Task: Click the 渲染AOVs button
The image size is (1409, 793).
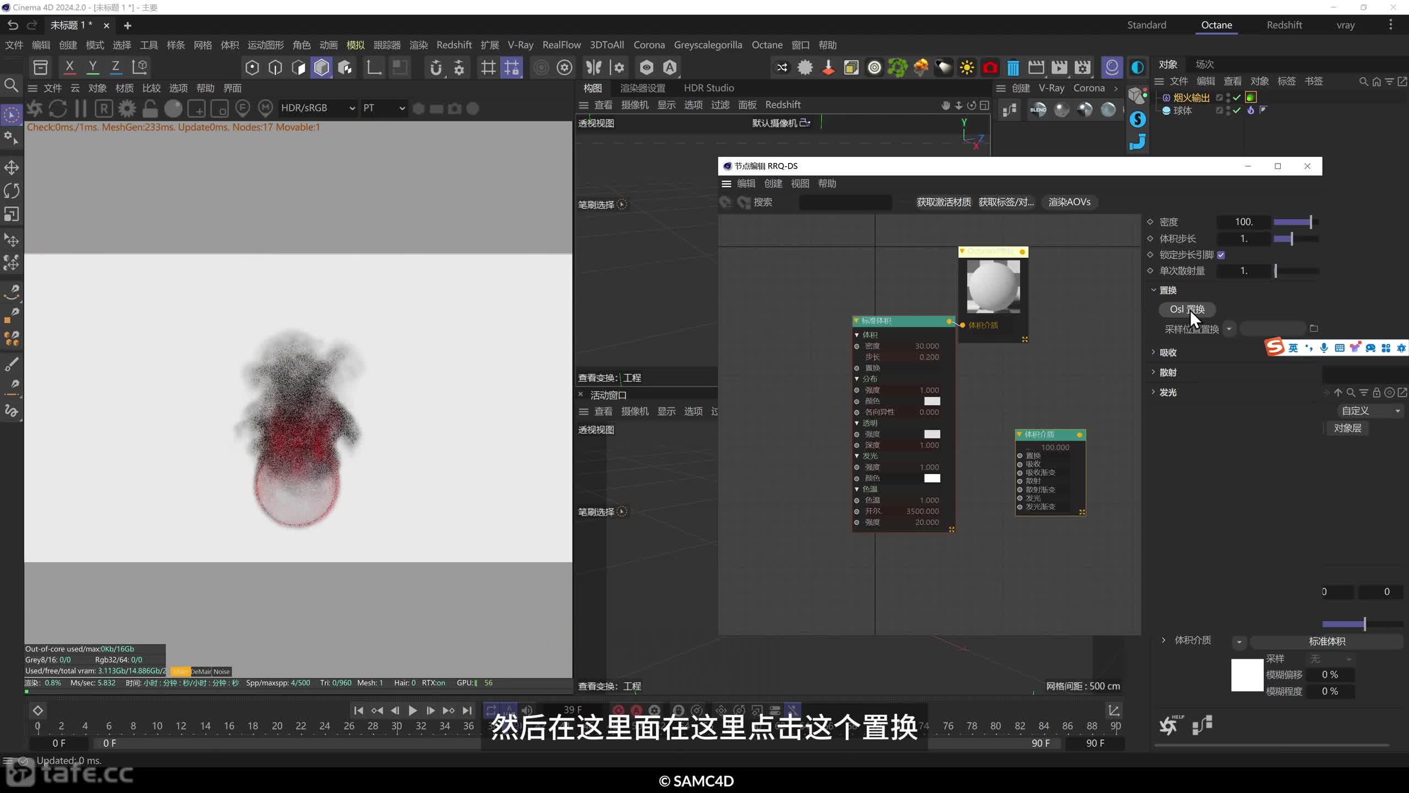Action: click(1069, 202)
